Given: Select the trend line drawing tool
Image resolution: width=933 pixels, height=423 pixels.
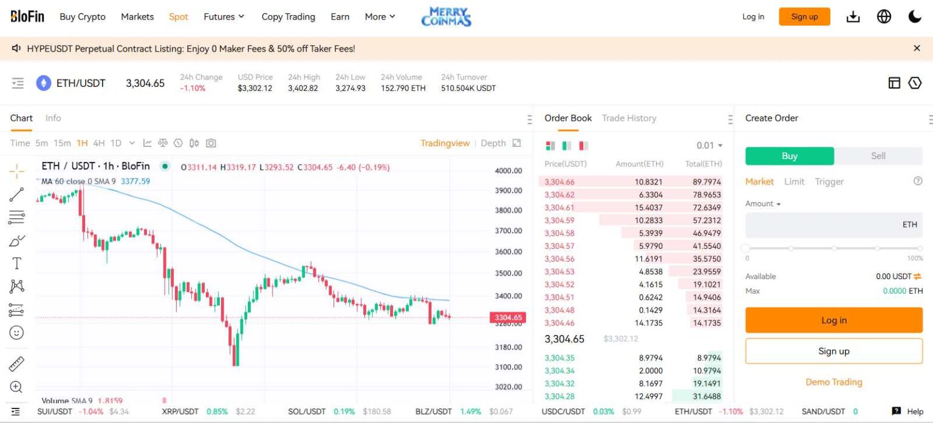Looking at the screenshot, I should point(17,194).
